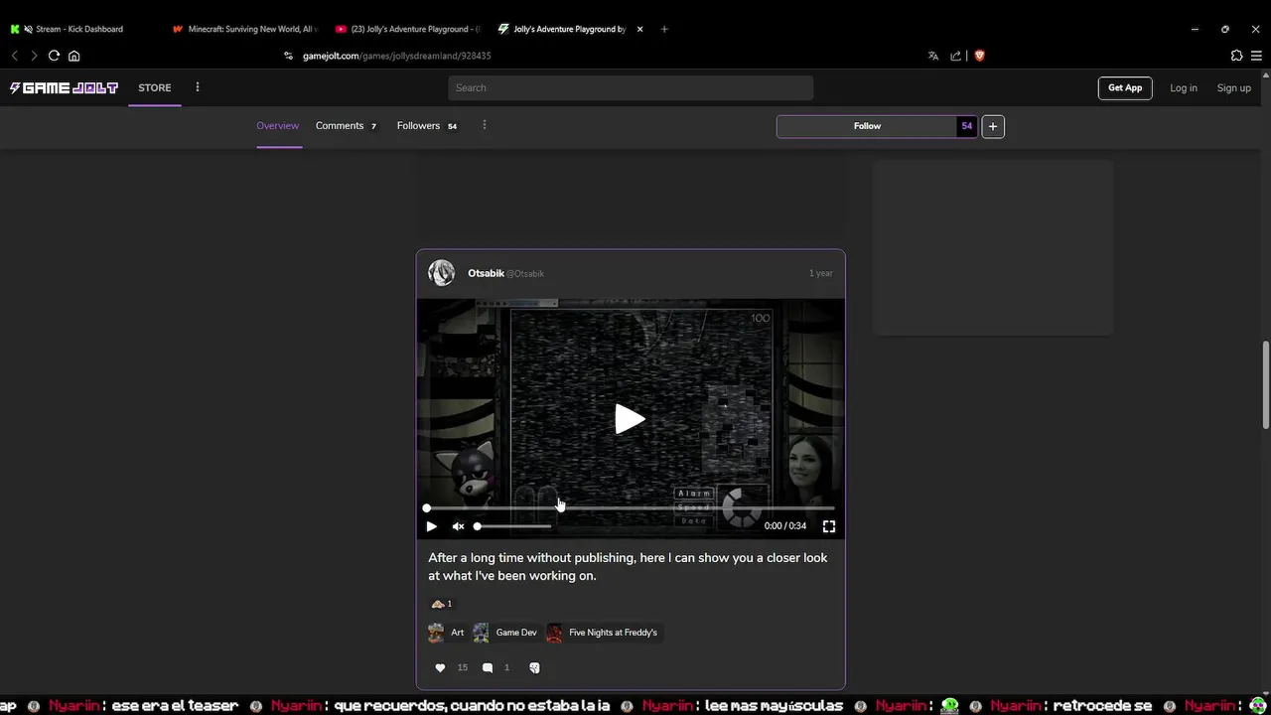The width and height of the screenshot is (1271, 715).
Task: Enter video fullscreen mode
Action: (x=829, y=526)
